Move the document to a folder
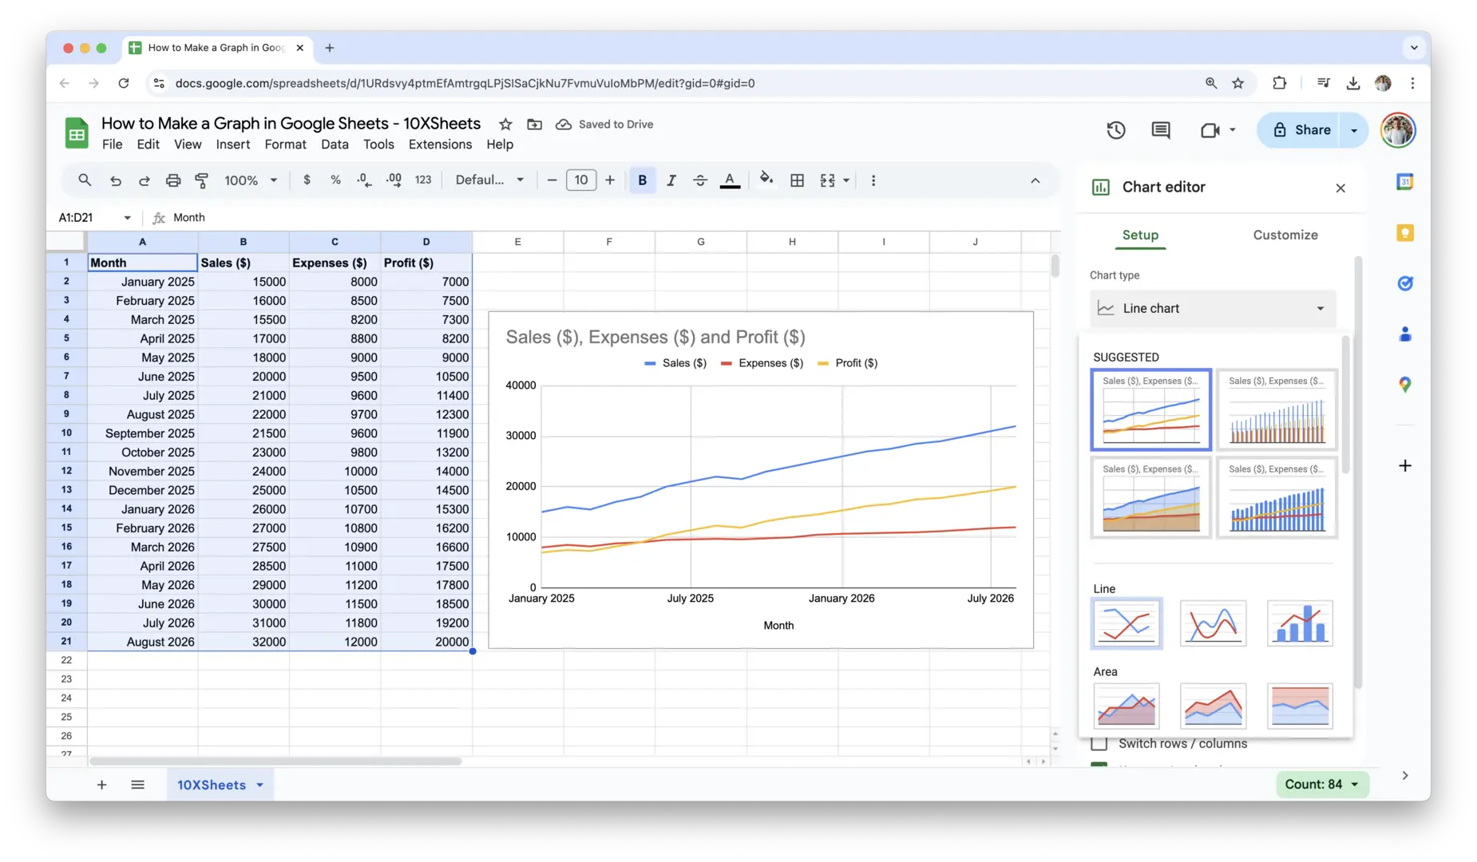The image size is (1477, 862). 535,125
